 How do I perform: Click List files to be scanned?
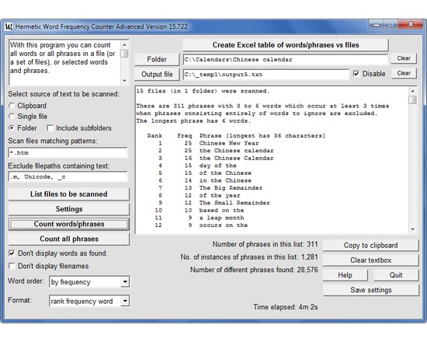pyautogui.click(x=69, y=194)
